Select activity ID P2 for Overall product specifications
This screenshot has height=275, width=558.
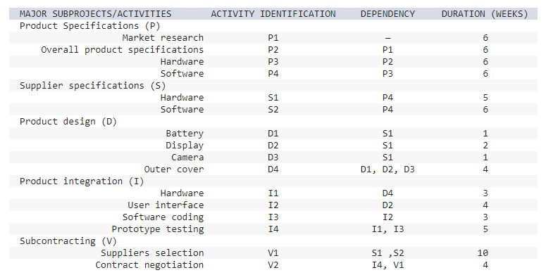[x=273, y=50]
